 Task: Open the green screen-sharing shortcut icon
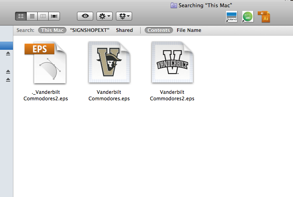[248, 17]
